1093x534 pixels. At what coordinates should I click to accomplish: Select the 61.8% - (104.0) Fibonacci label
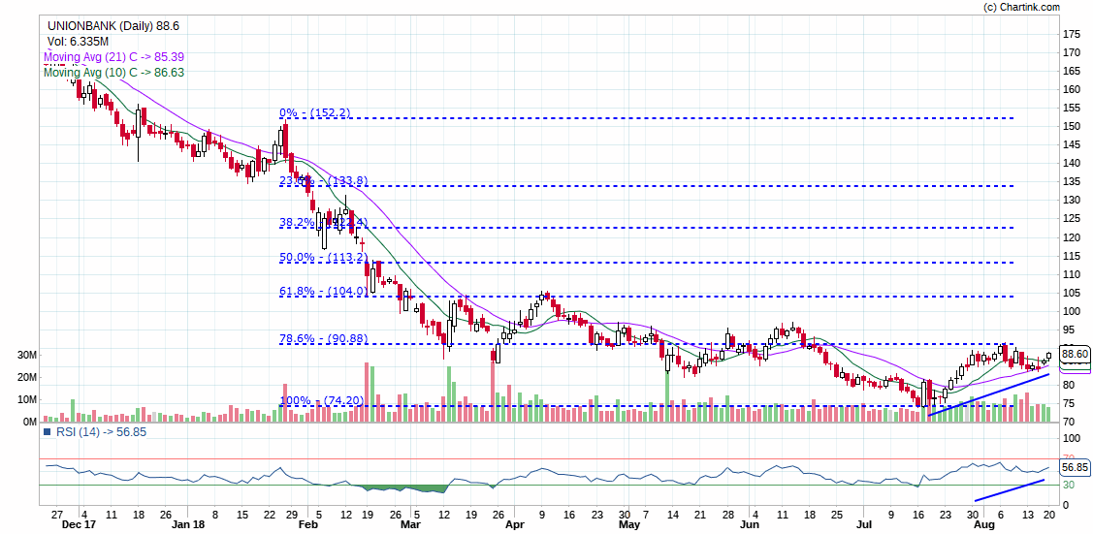[x=324, y=291]
